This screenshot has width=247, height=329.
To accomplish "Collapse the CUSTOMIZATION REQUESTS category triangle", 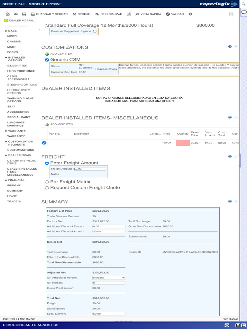I will tap(6, 142).
